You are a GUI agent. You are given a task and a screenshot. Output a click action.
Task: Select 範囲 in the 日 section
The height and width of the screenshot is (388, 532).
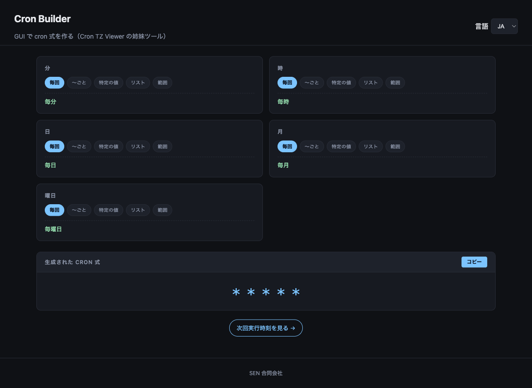[x=162, y=146]
